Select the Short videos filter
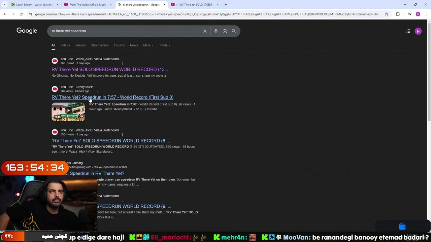 click(x=100, y=45)
